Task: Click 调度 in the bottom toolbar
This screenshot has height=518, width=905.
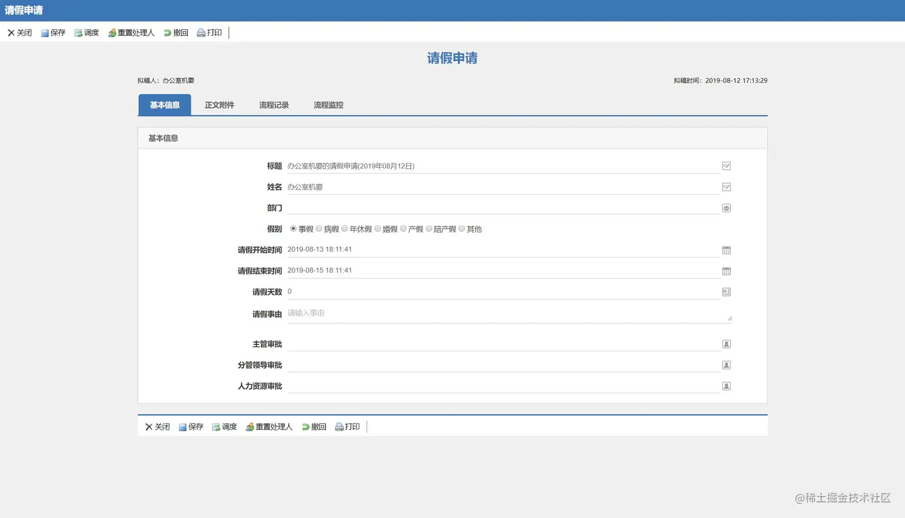Action: pos(224,427)
